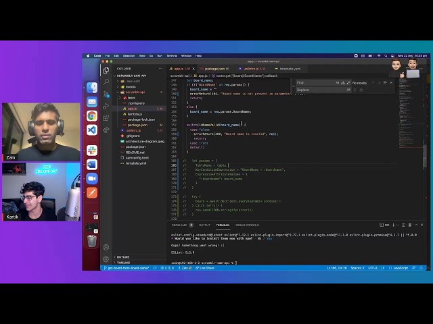Screen dimensions: 433x324
Task: Open Visual Studio Code from the Dock
Action: [92, 130]
